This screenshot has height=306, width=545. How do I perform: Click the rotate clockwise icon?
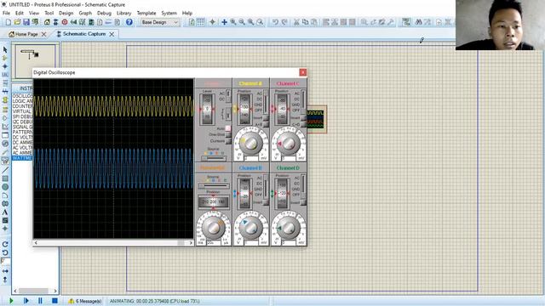[x=5, y=244]
